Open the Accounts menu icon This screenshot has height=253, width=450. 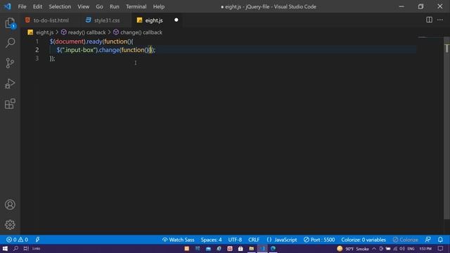point(10,205)
